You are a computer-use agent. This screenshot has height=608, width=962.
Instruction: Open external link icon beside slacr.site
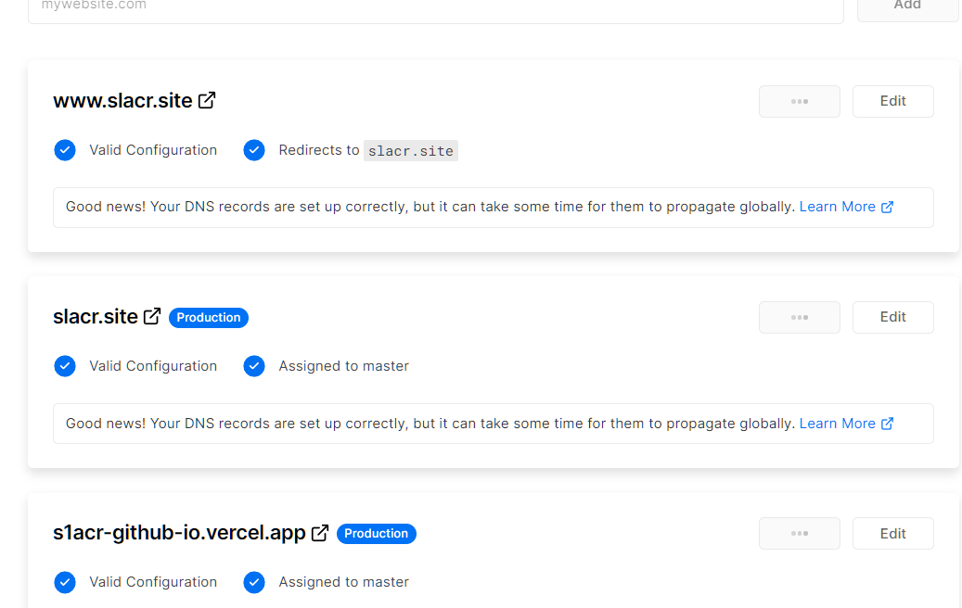152,316
